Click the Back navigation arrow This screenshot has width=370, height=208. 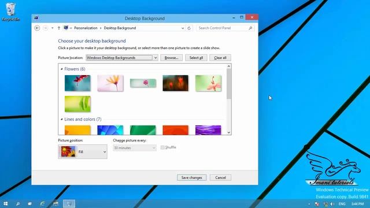tap(37, 28)
